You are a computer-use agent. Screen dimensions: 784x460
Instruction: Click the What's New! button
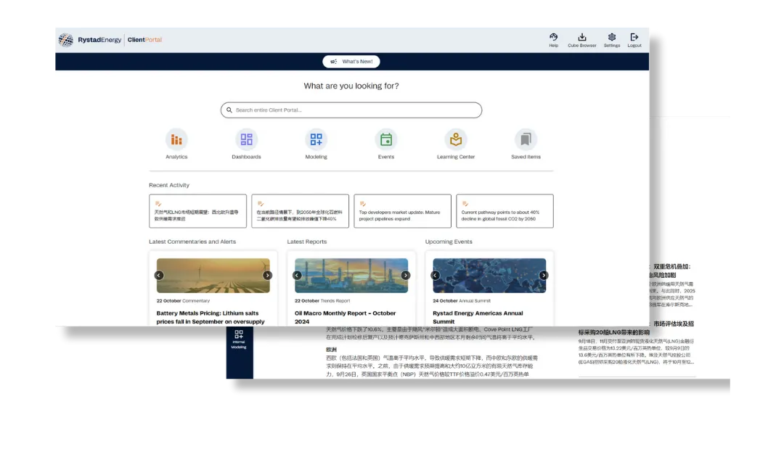coord(351,62)
